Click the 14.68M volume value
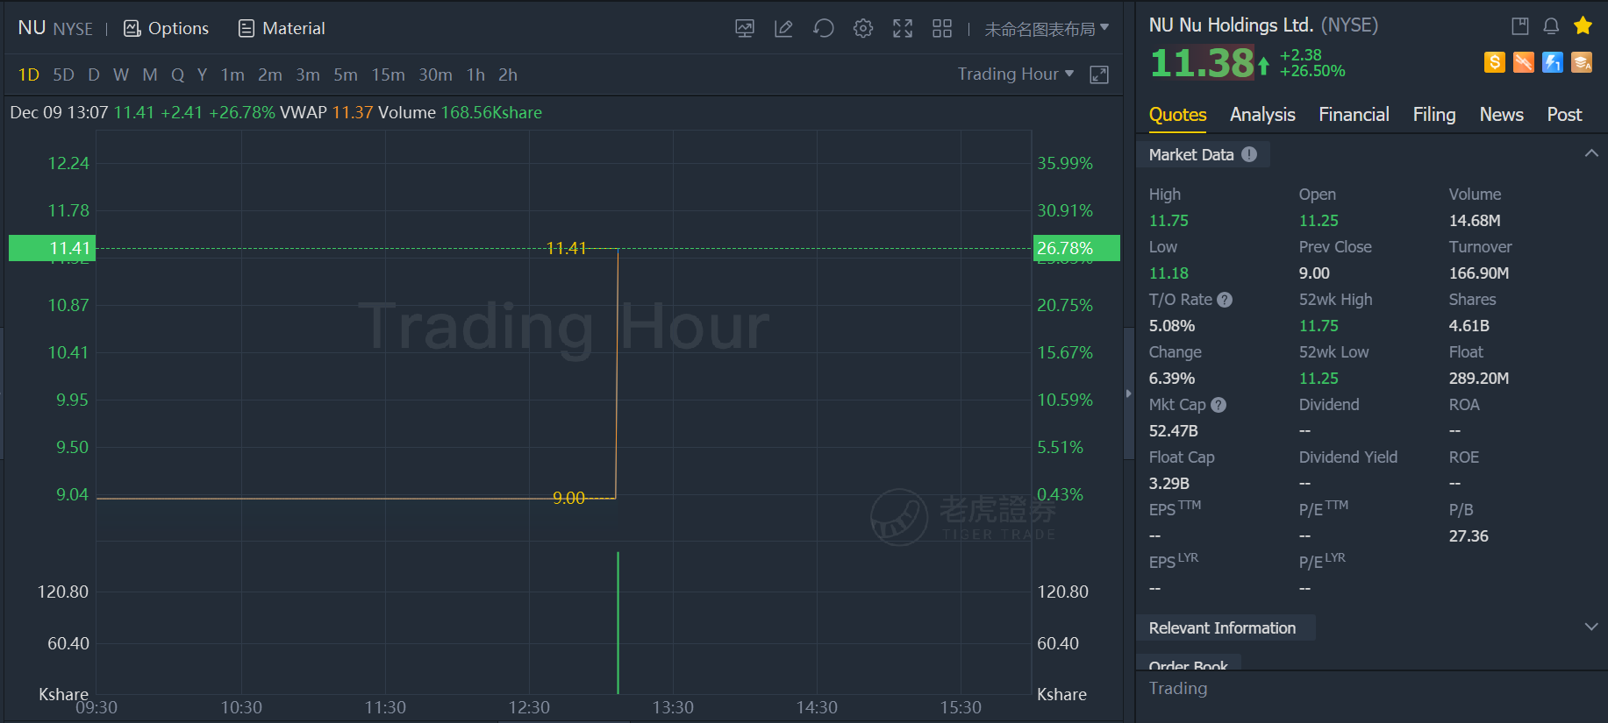The width and height of the screenshot is (1608, 723). pos(1475,221)
